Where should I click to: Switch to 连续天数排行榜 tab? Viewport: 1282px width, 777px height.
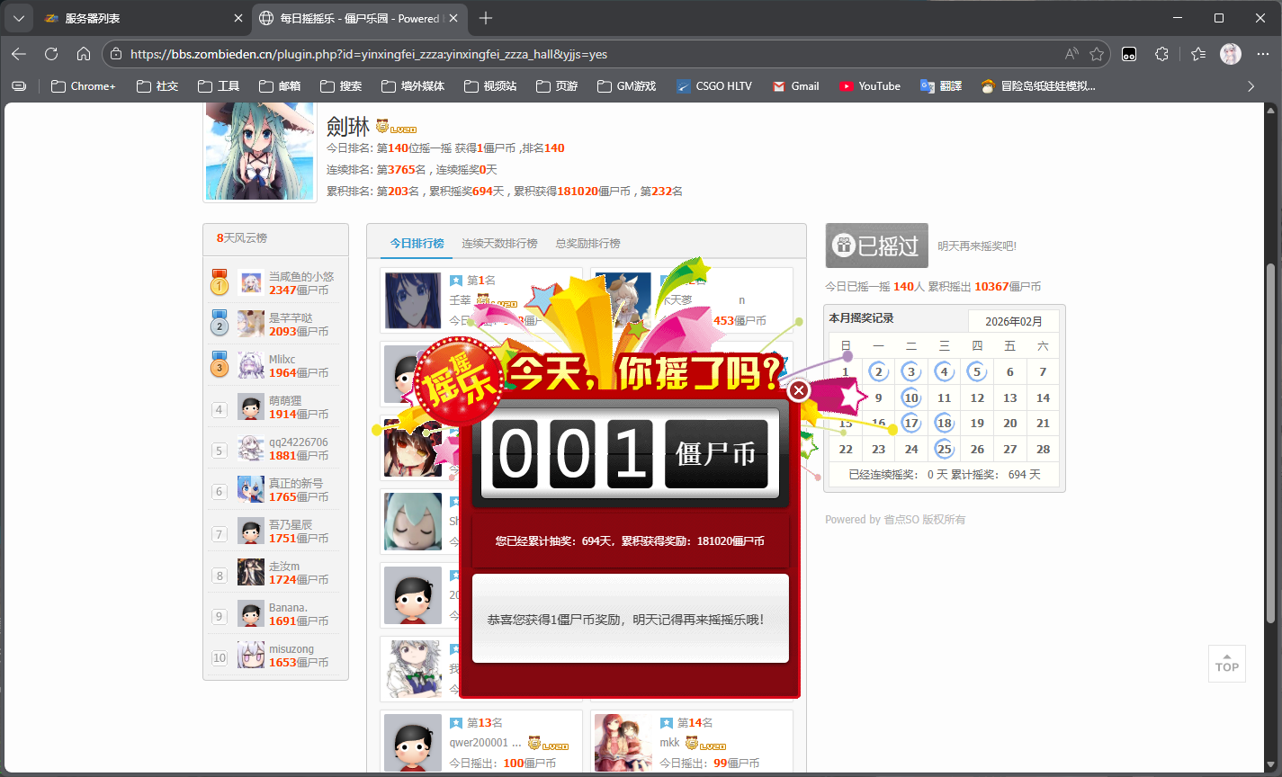click(499, 244)
